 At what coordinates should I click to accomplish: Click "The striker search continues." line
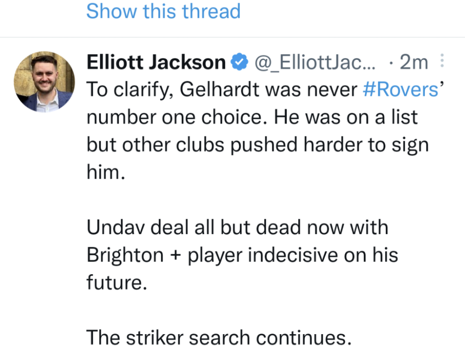(219, 338)
